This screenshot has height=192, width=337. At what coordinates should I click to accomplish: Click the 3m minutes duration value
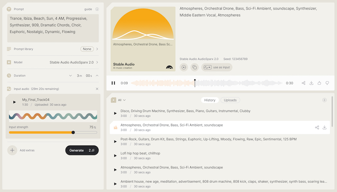79,76
